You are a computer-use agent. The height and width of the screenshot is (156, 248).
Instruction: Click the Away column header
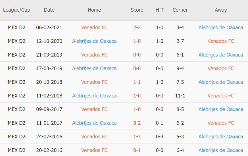221,10
